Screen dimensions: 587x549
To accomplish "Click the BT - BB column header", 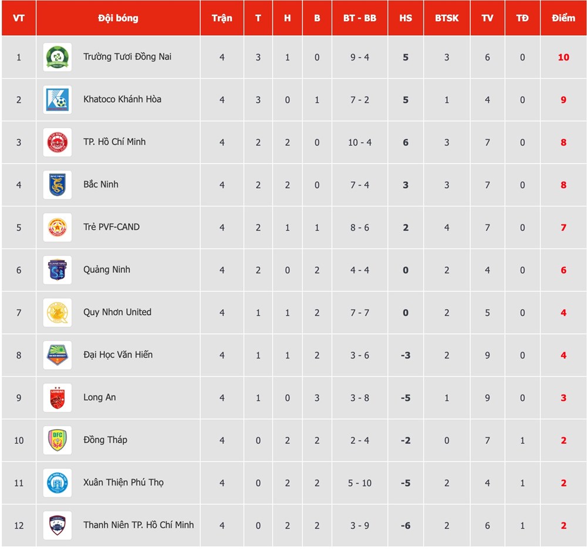I will (360, 18).
